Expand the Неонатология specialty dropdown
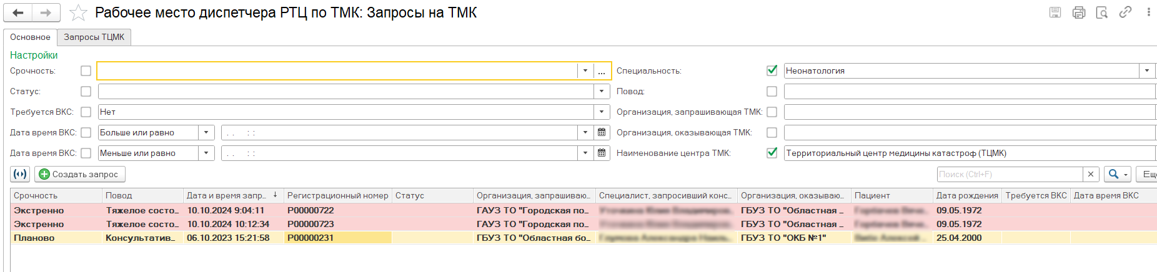The image size is (1157, 272). tap(1147, 71)
